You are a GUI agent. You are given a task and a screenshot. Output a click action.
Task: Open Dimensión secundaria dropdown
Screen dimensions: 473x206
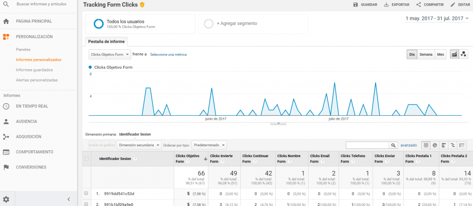pos(139,145)
